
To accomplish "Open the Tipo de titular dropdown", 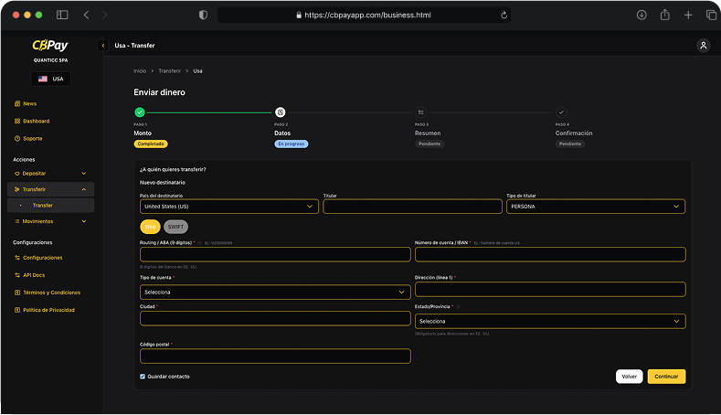I will coord(595,207).
